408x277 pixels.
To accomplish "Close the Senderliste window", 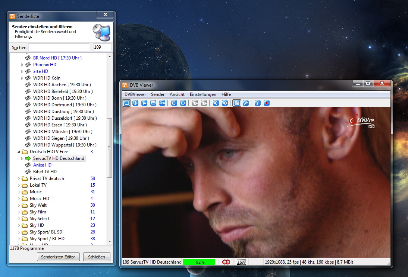I will (105, 15).
